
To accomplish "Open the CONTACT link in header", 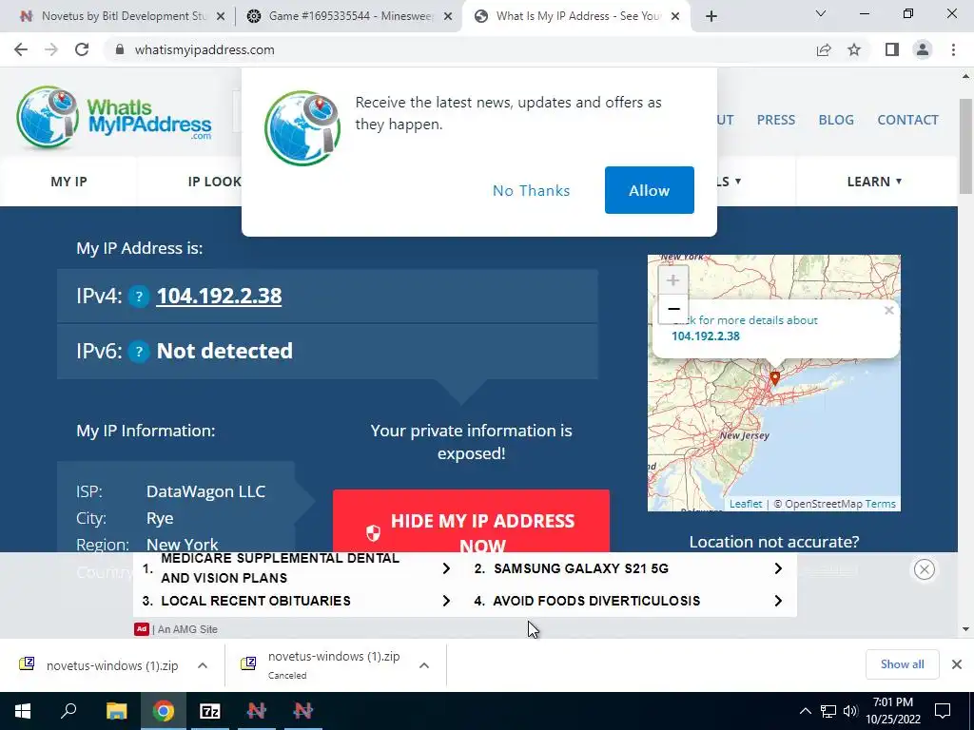I will pos(907,120).
